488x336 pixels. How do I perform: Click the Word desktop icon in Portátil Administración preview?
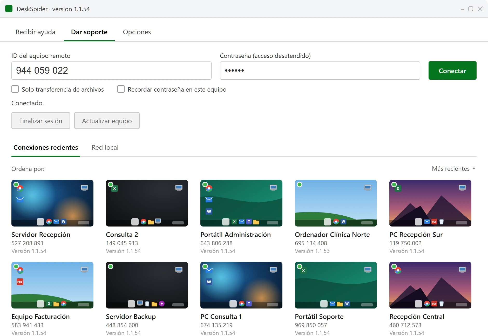tap(209, 211)
